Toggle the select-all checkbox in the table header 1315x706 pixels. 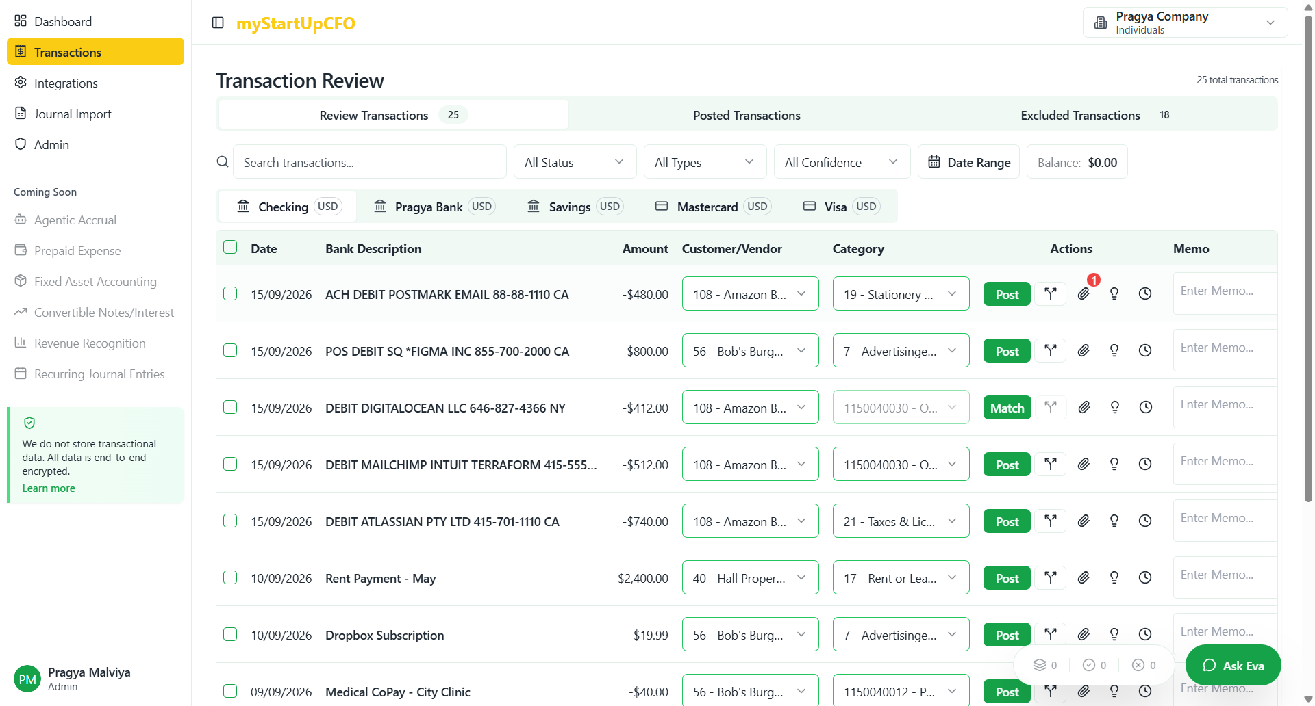(x=230, y=247)
